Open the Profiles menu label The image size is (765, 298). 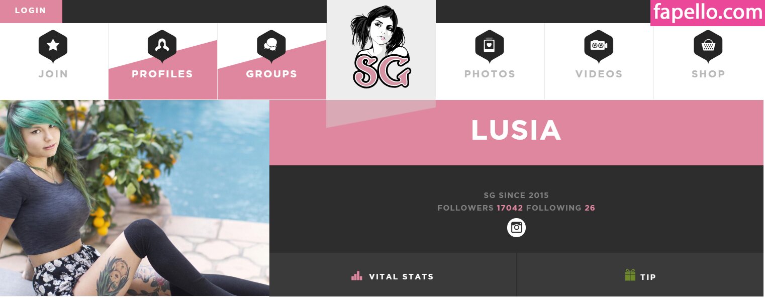tap(162, 74)
